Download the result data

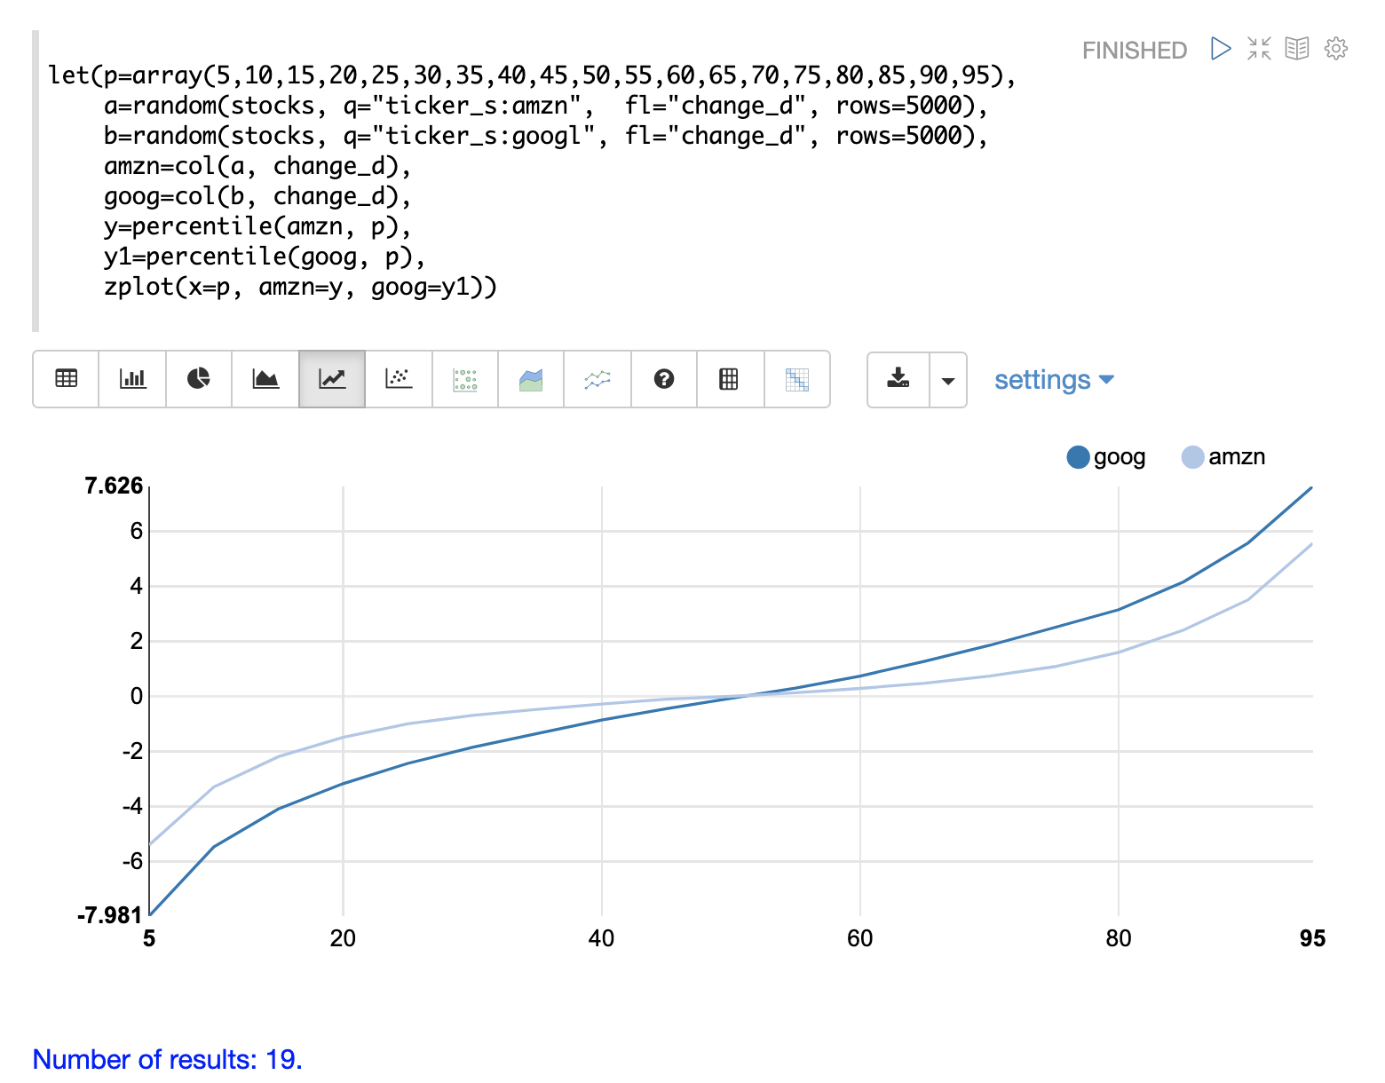point(898,379)
